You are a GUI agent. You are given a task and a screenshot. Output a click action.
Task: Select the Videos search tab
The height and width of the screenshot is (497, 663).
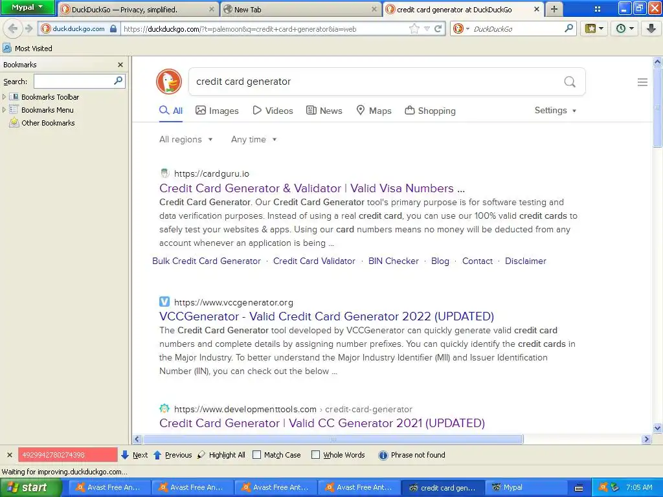pyautogui.click(x=273, y=111)
